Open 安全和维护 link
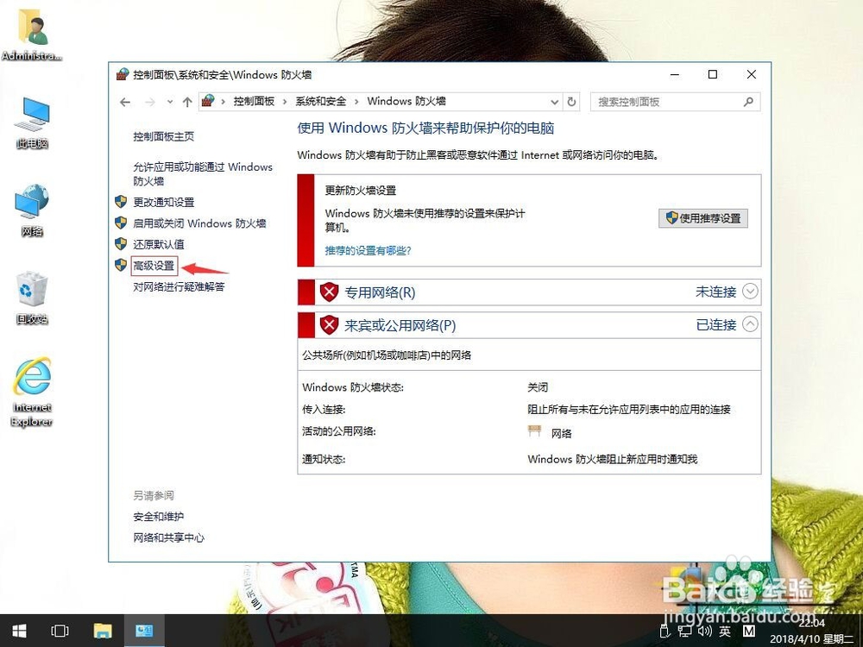 159,517
